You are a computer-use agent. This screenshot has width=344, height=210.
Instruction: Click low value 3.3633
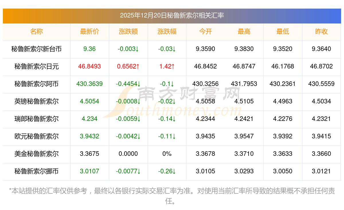click(283, 154)
